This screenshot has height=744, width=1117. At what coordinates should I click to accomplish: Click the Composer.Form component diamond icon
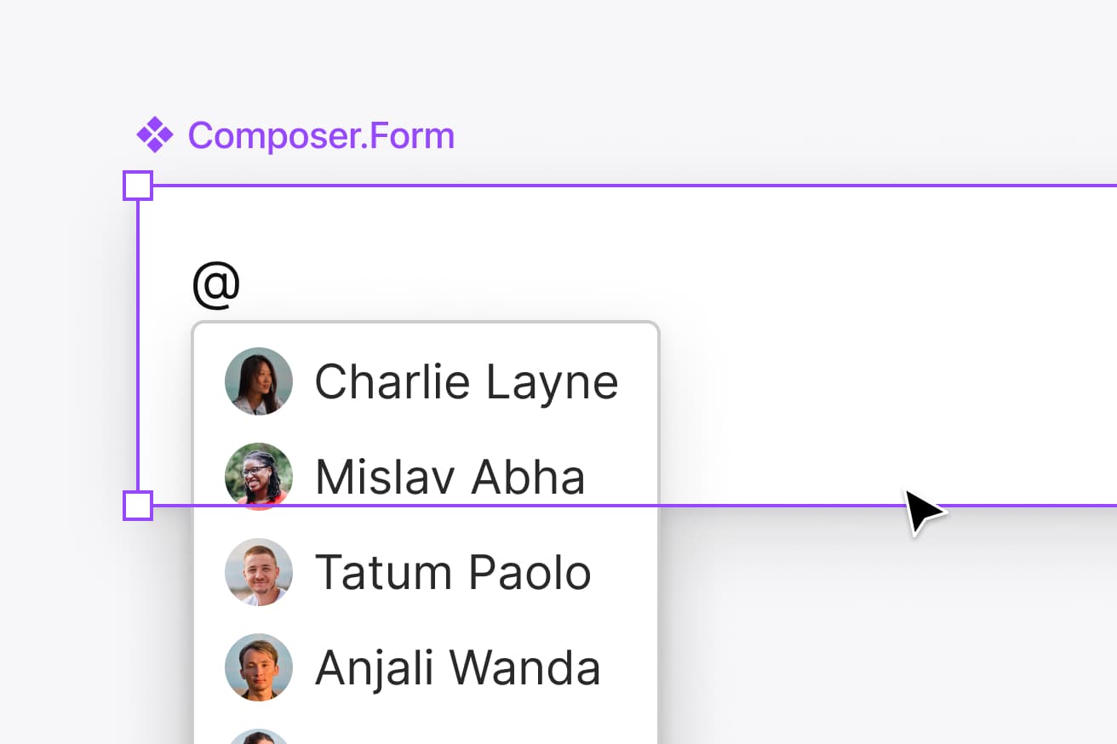[154, 135]
